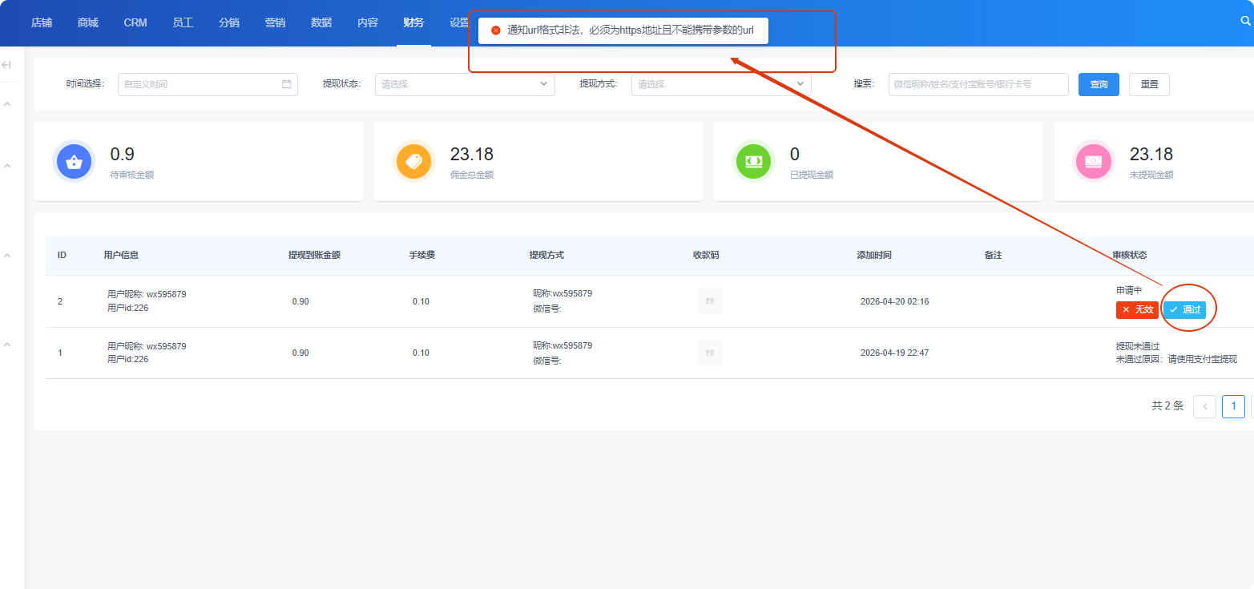
Task: Click the blue 查询 button
Action: [1099, 84]
